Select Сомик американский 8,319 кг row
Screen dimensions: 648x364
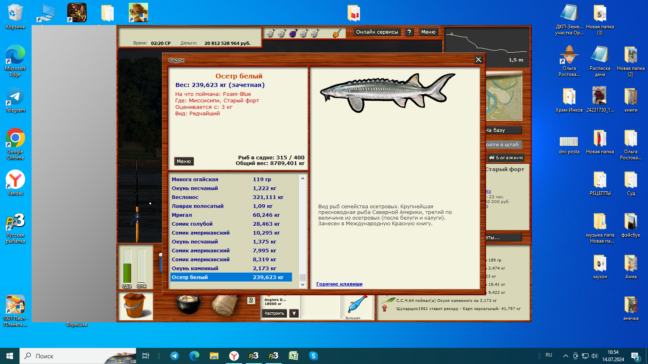(x=231, y=259)
